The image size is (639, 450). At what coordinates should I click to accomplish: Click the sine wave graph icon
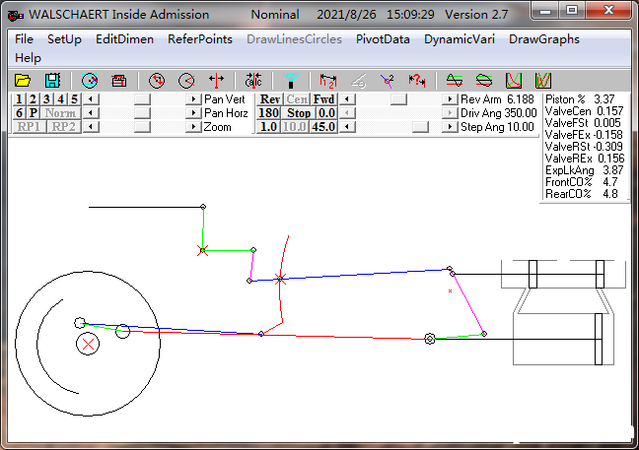click(x=455, y=80)
